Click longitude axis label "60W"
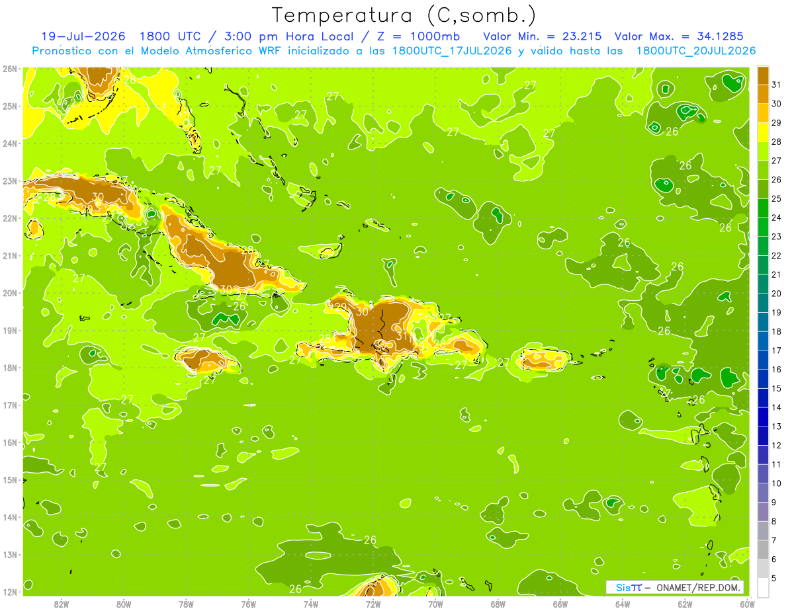Screen dimensions: 794x613 [x=748, y=604]
